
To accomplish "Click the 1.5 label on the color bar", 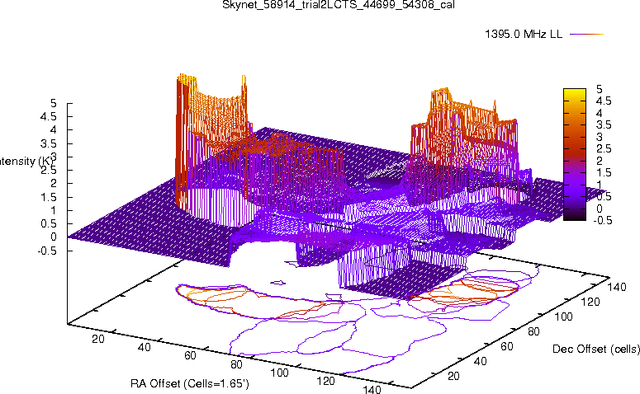I will pyautogui.click(x=604, y=173).
